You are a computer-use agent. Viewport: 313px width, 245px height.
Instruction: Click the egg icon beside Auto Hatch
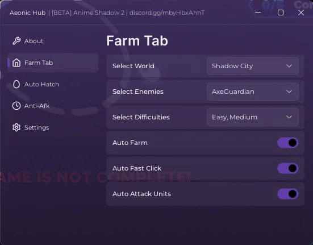tap(16, 84)
